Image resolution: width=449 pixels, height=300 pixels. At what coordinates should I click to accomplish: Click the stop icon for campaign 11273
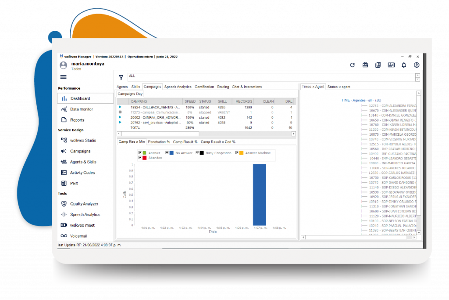[120, 112]
